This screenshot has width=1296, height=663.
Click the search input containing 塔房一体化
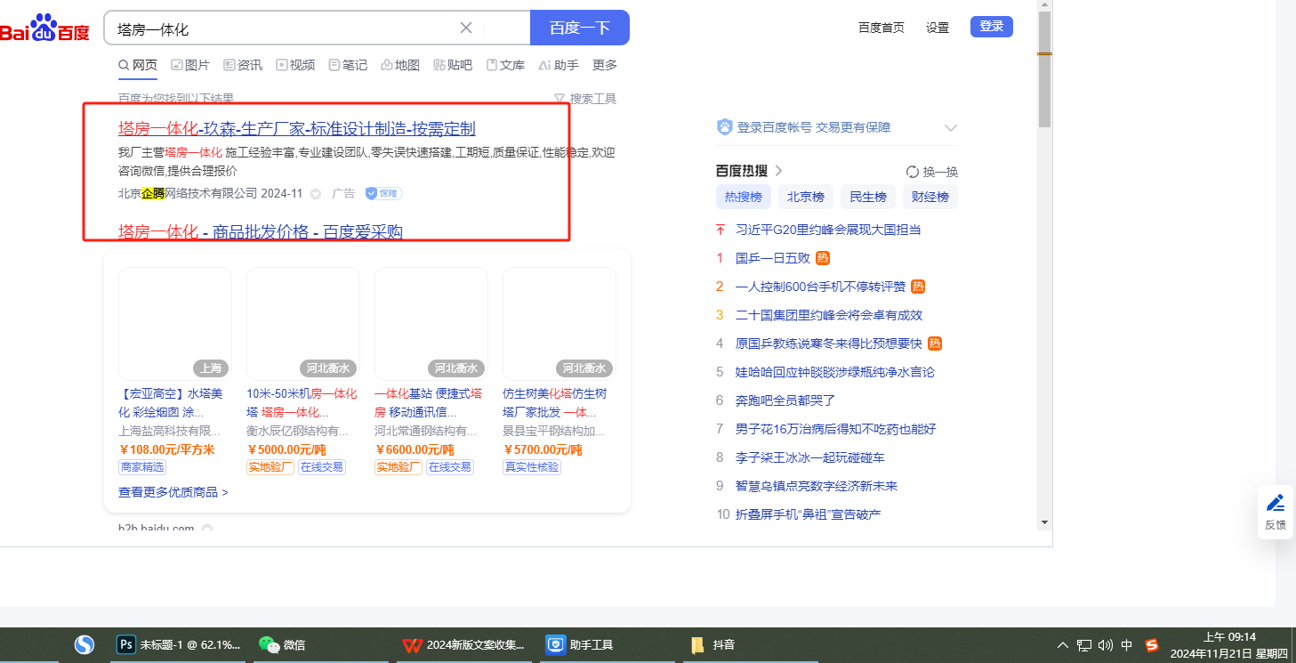(x=285, y=28)
